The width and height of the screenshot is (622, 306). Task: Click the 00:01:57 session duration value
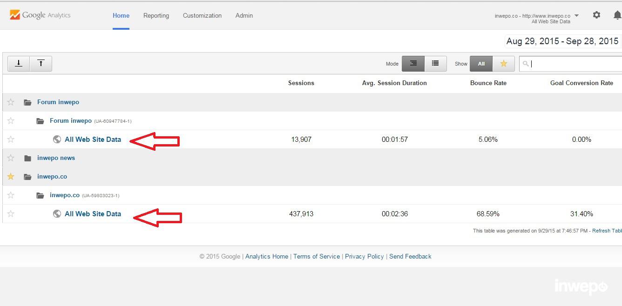395,139
